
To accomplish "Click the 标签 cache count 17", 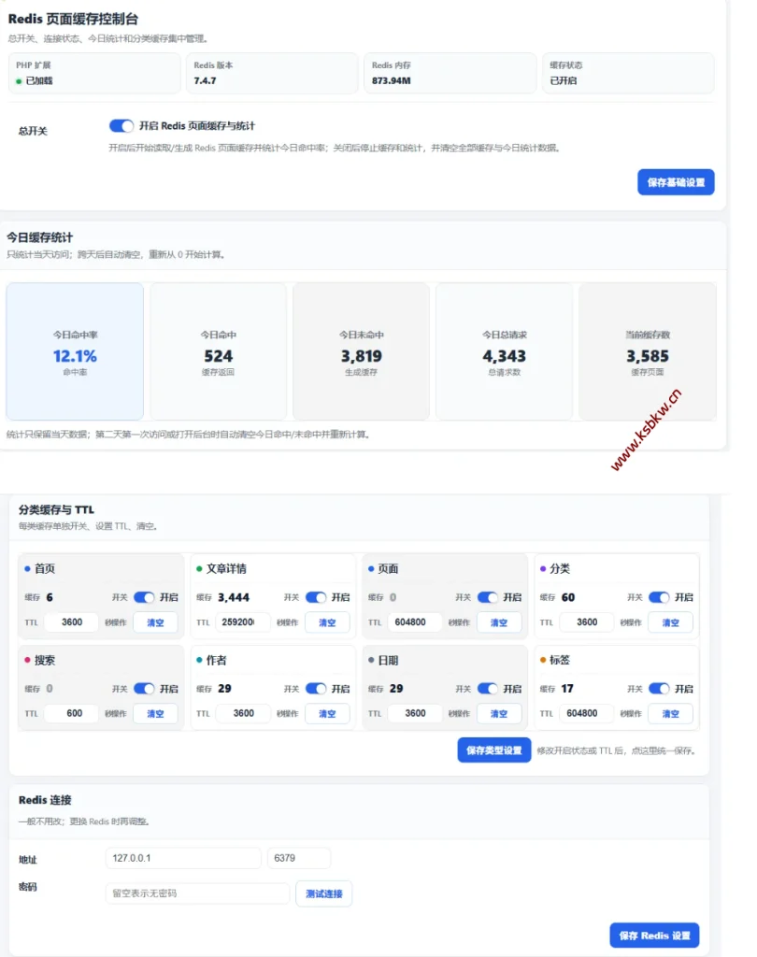I will coord(567,689).
